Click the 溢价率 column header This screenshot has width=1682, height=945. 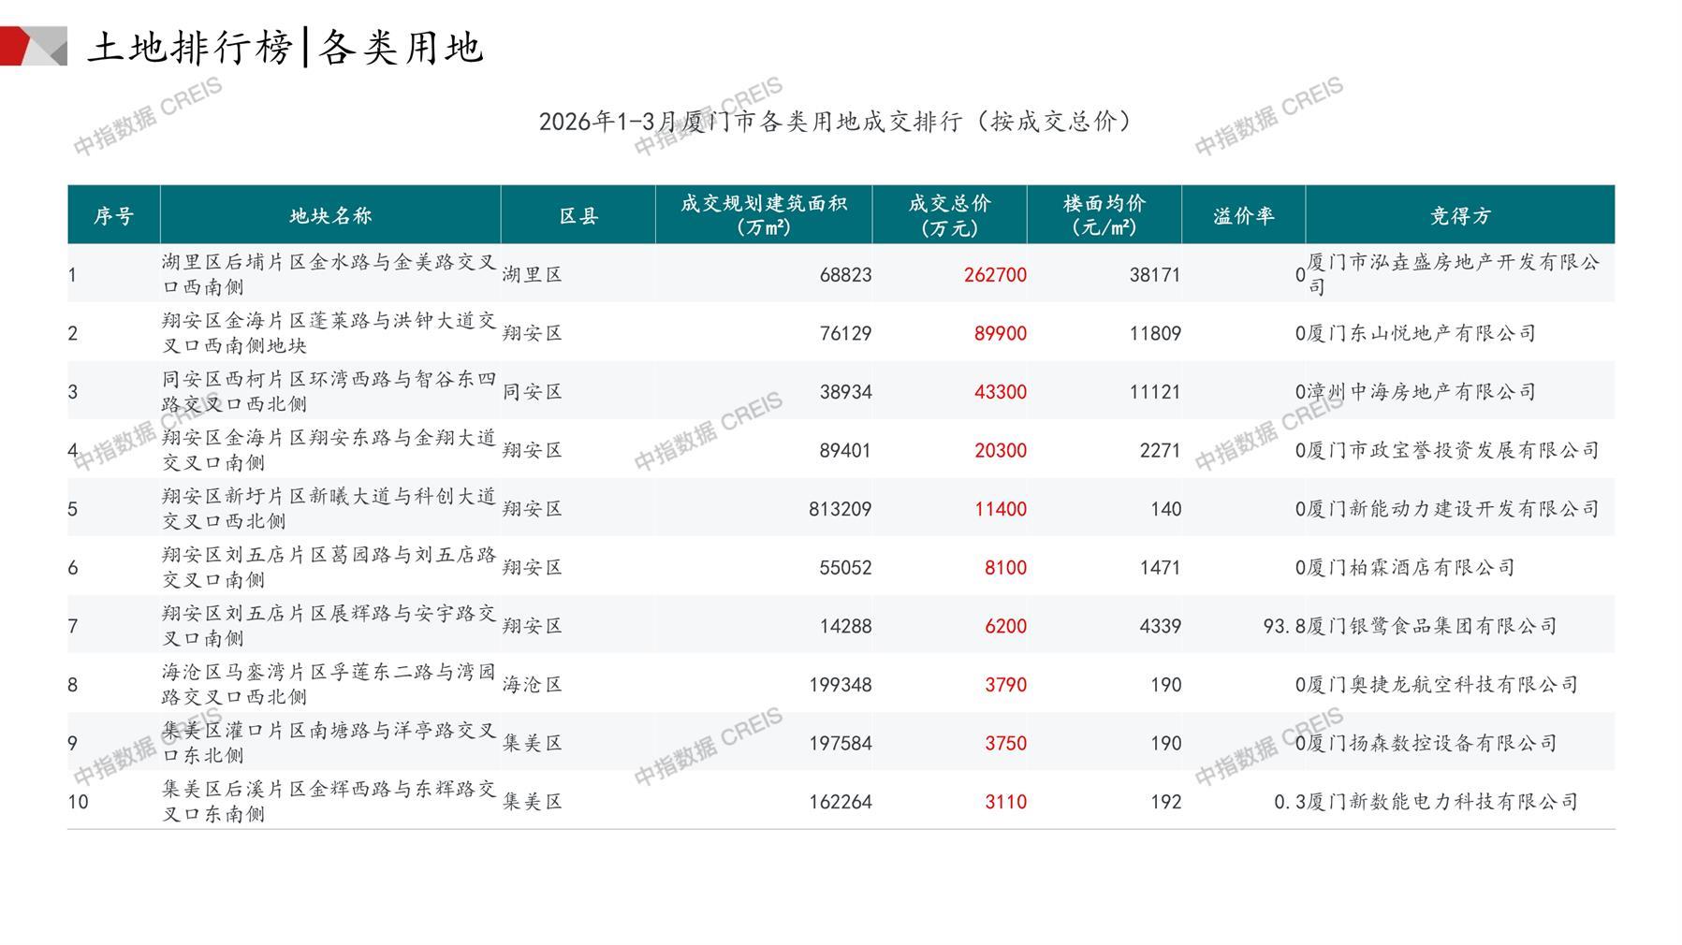point(1243,216)
